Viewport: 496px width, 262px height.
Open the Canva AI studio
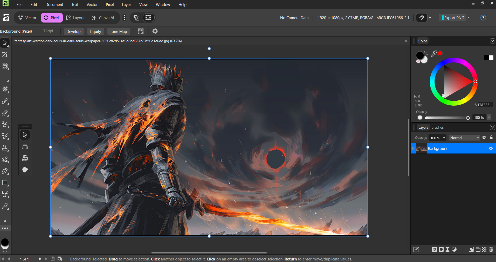103,18
